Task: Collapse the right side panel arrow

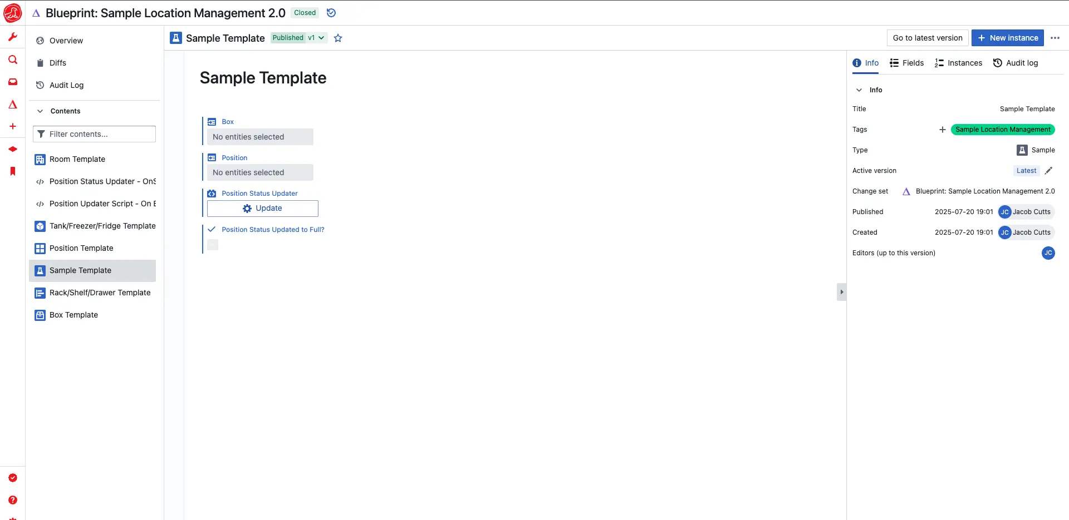Action: (841, 292)
